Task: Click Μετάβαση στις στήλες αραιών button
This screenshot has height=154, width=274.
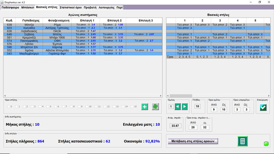Action: point(193,141)
